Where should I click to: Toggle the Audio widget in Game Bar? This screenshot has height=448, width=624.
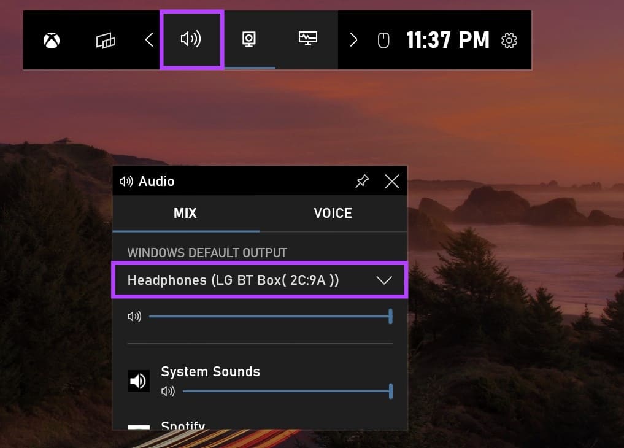pyautogui.click(x=191, y=40)
